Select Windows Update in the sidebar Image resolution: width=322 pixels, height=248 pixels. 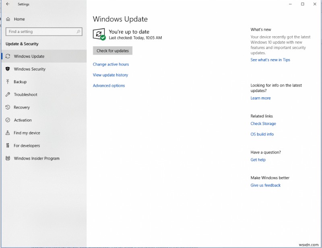click(x=30, y=56)
